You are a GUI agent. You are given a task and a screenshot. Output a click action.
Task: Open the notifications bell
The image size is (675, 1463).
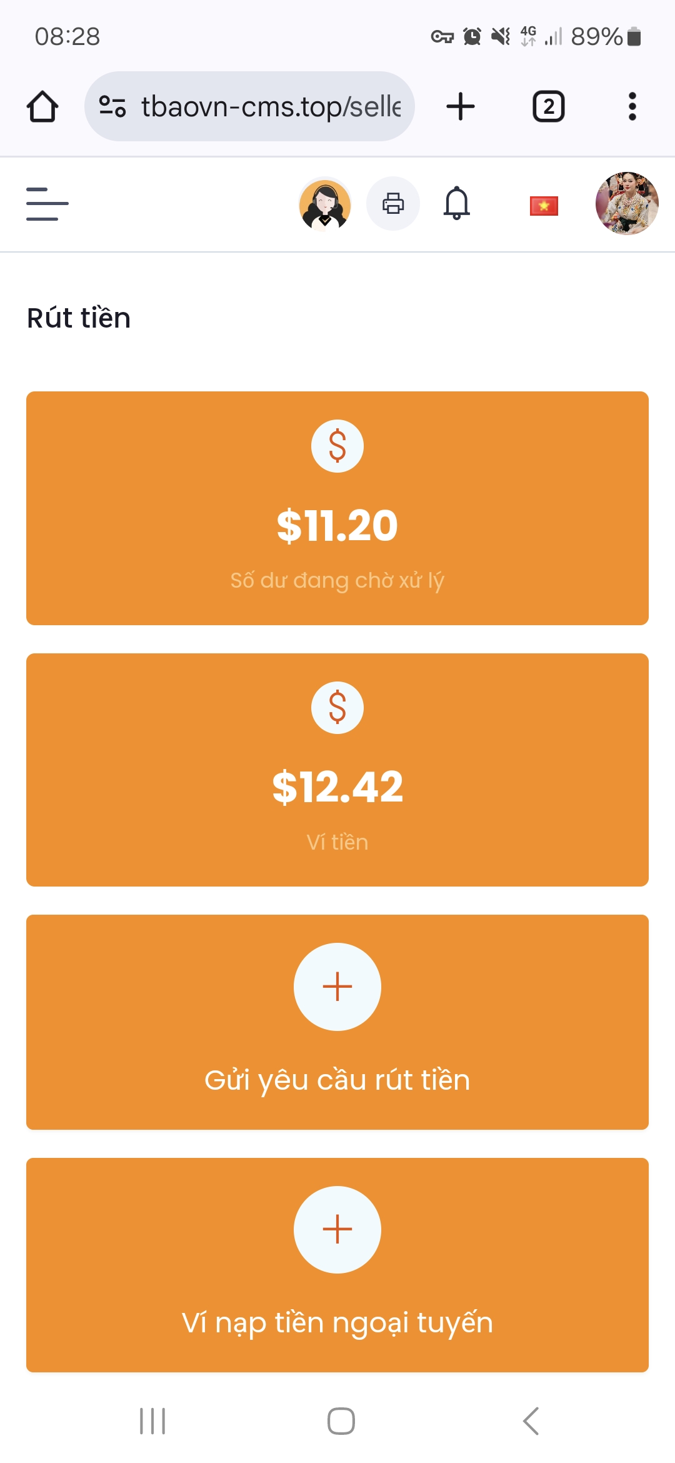click(457, 204)
